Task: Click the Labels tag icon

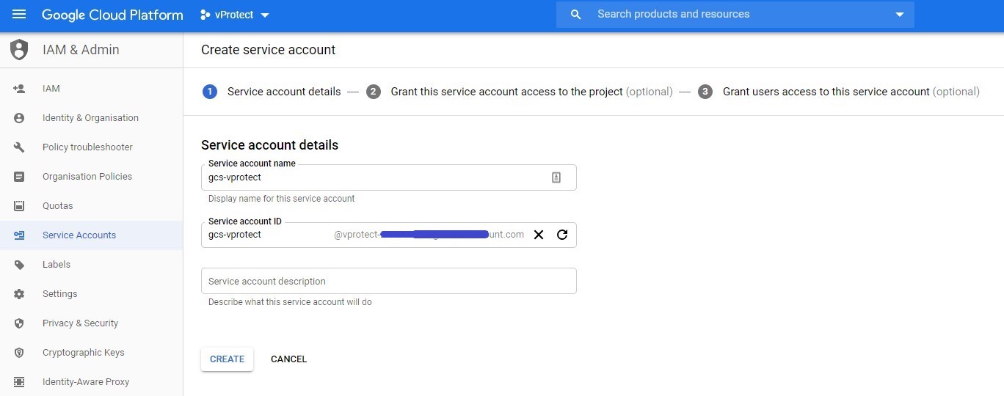Action: point(19,265)
